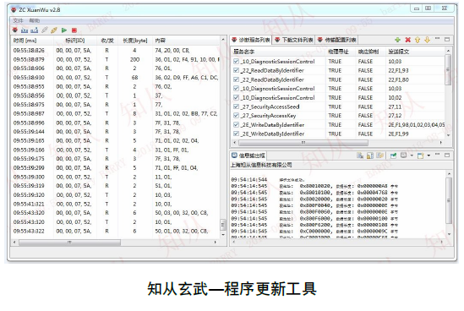
Task: Click the scroll lock icon in console toolbar
Action: click(370, 155)
